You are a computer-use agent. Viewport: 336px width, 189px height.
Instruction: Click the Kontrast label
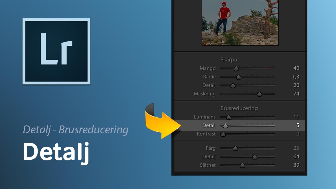click(x=206, y=134)
